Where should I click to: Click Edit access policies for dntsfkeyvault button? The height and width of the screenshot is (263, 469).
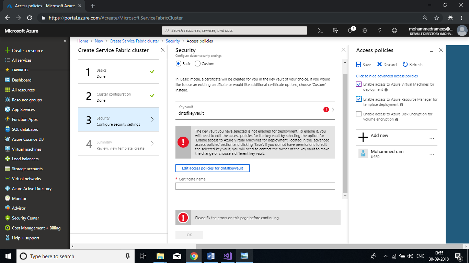(x=212, y=168)
